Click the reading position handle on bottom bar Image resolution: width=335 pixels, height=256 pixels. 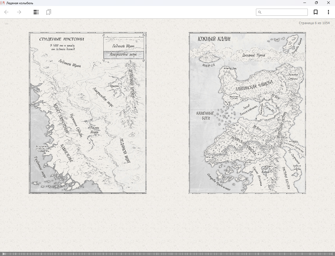tap(4, 254)
